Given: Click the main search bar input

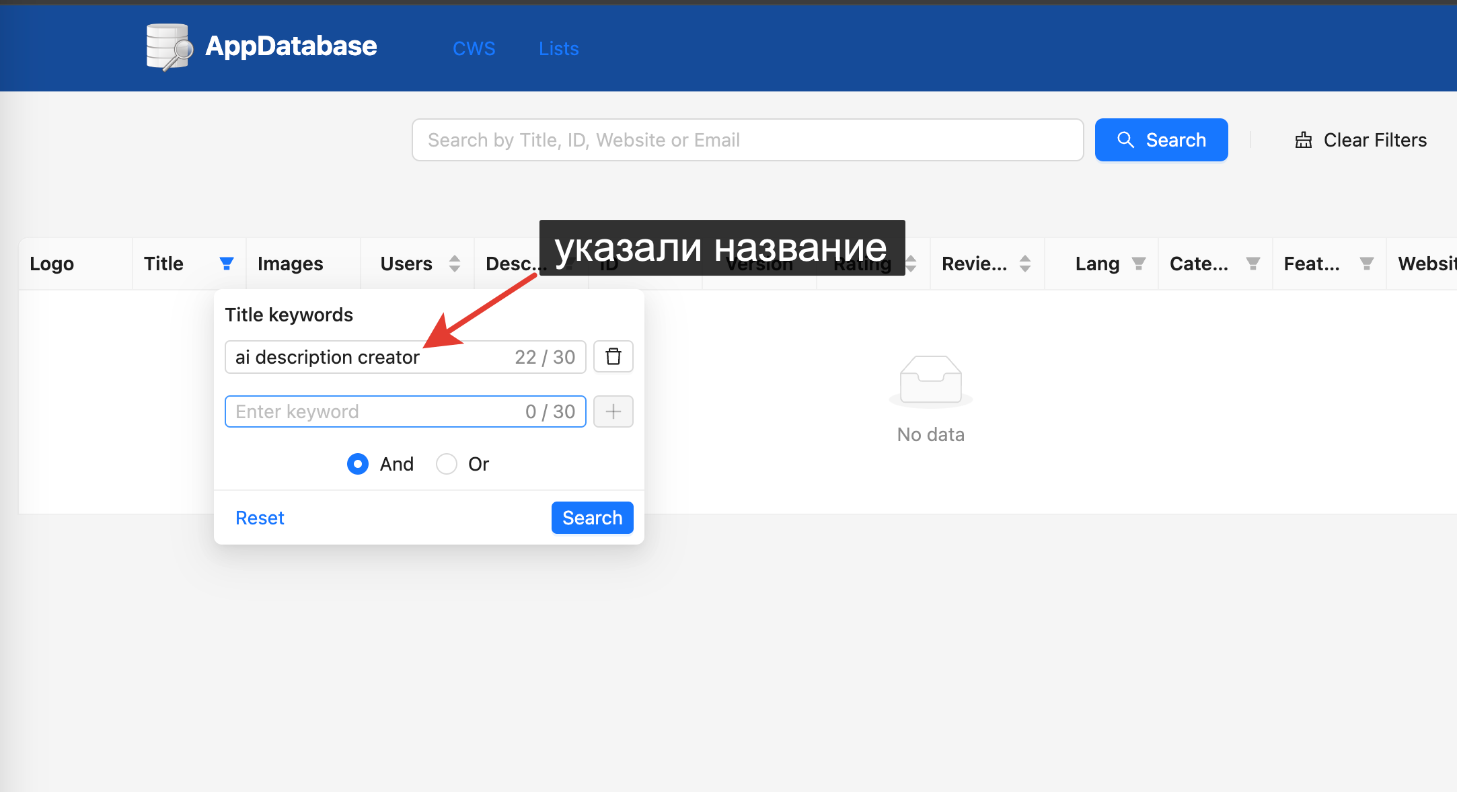Looking at the screenshot, I should (747, 140).
